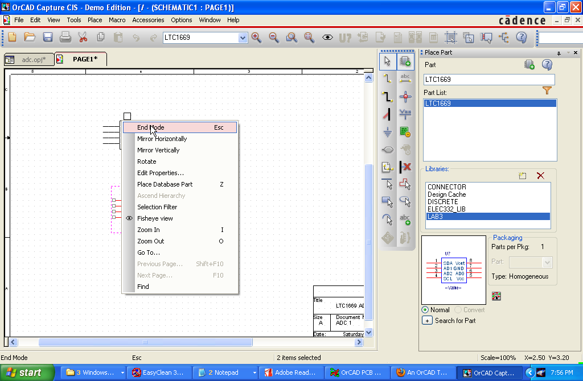Image resolution: width=583 pixels, height=381 pixels.
Task: Click the horizontal scrollbar thumb
Action: coord(145,342)
